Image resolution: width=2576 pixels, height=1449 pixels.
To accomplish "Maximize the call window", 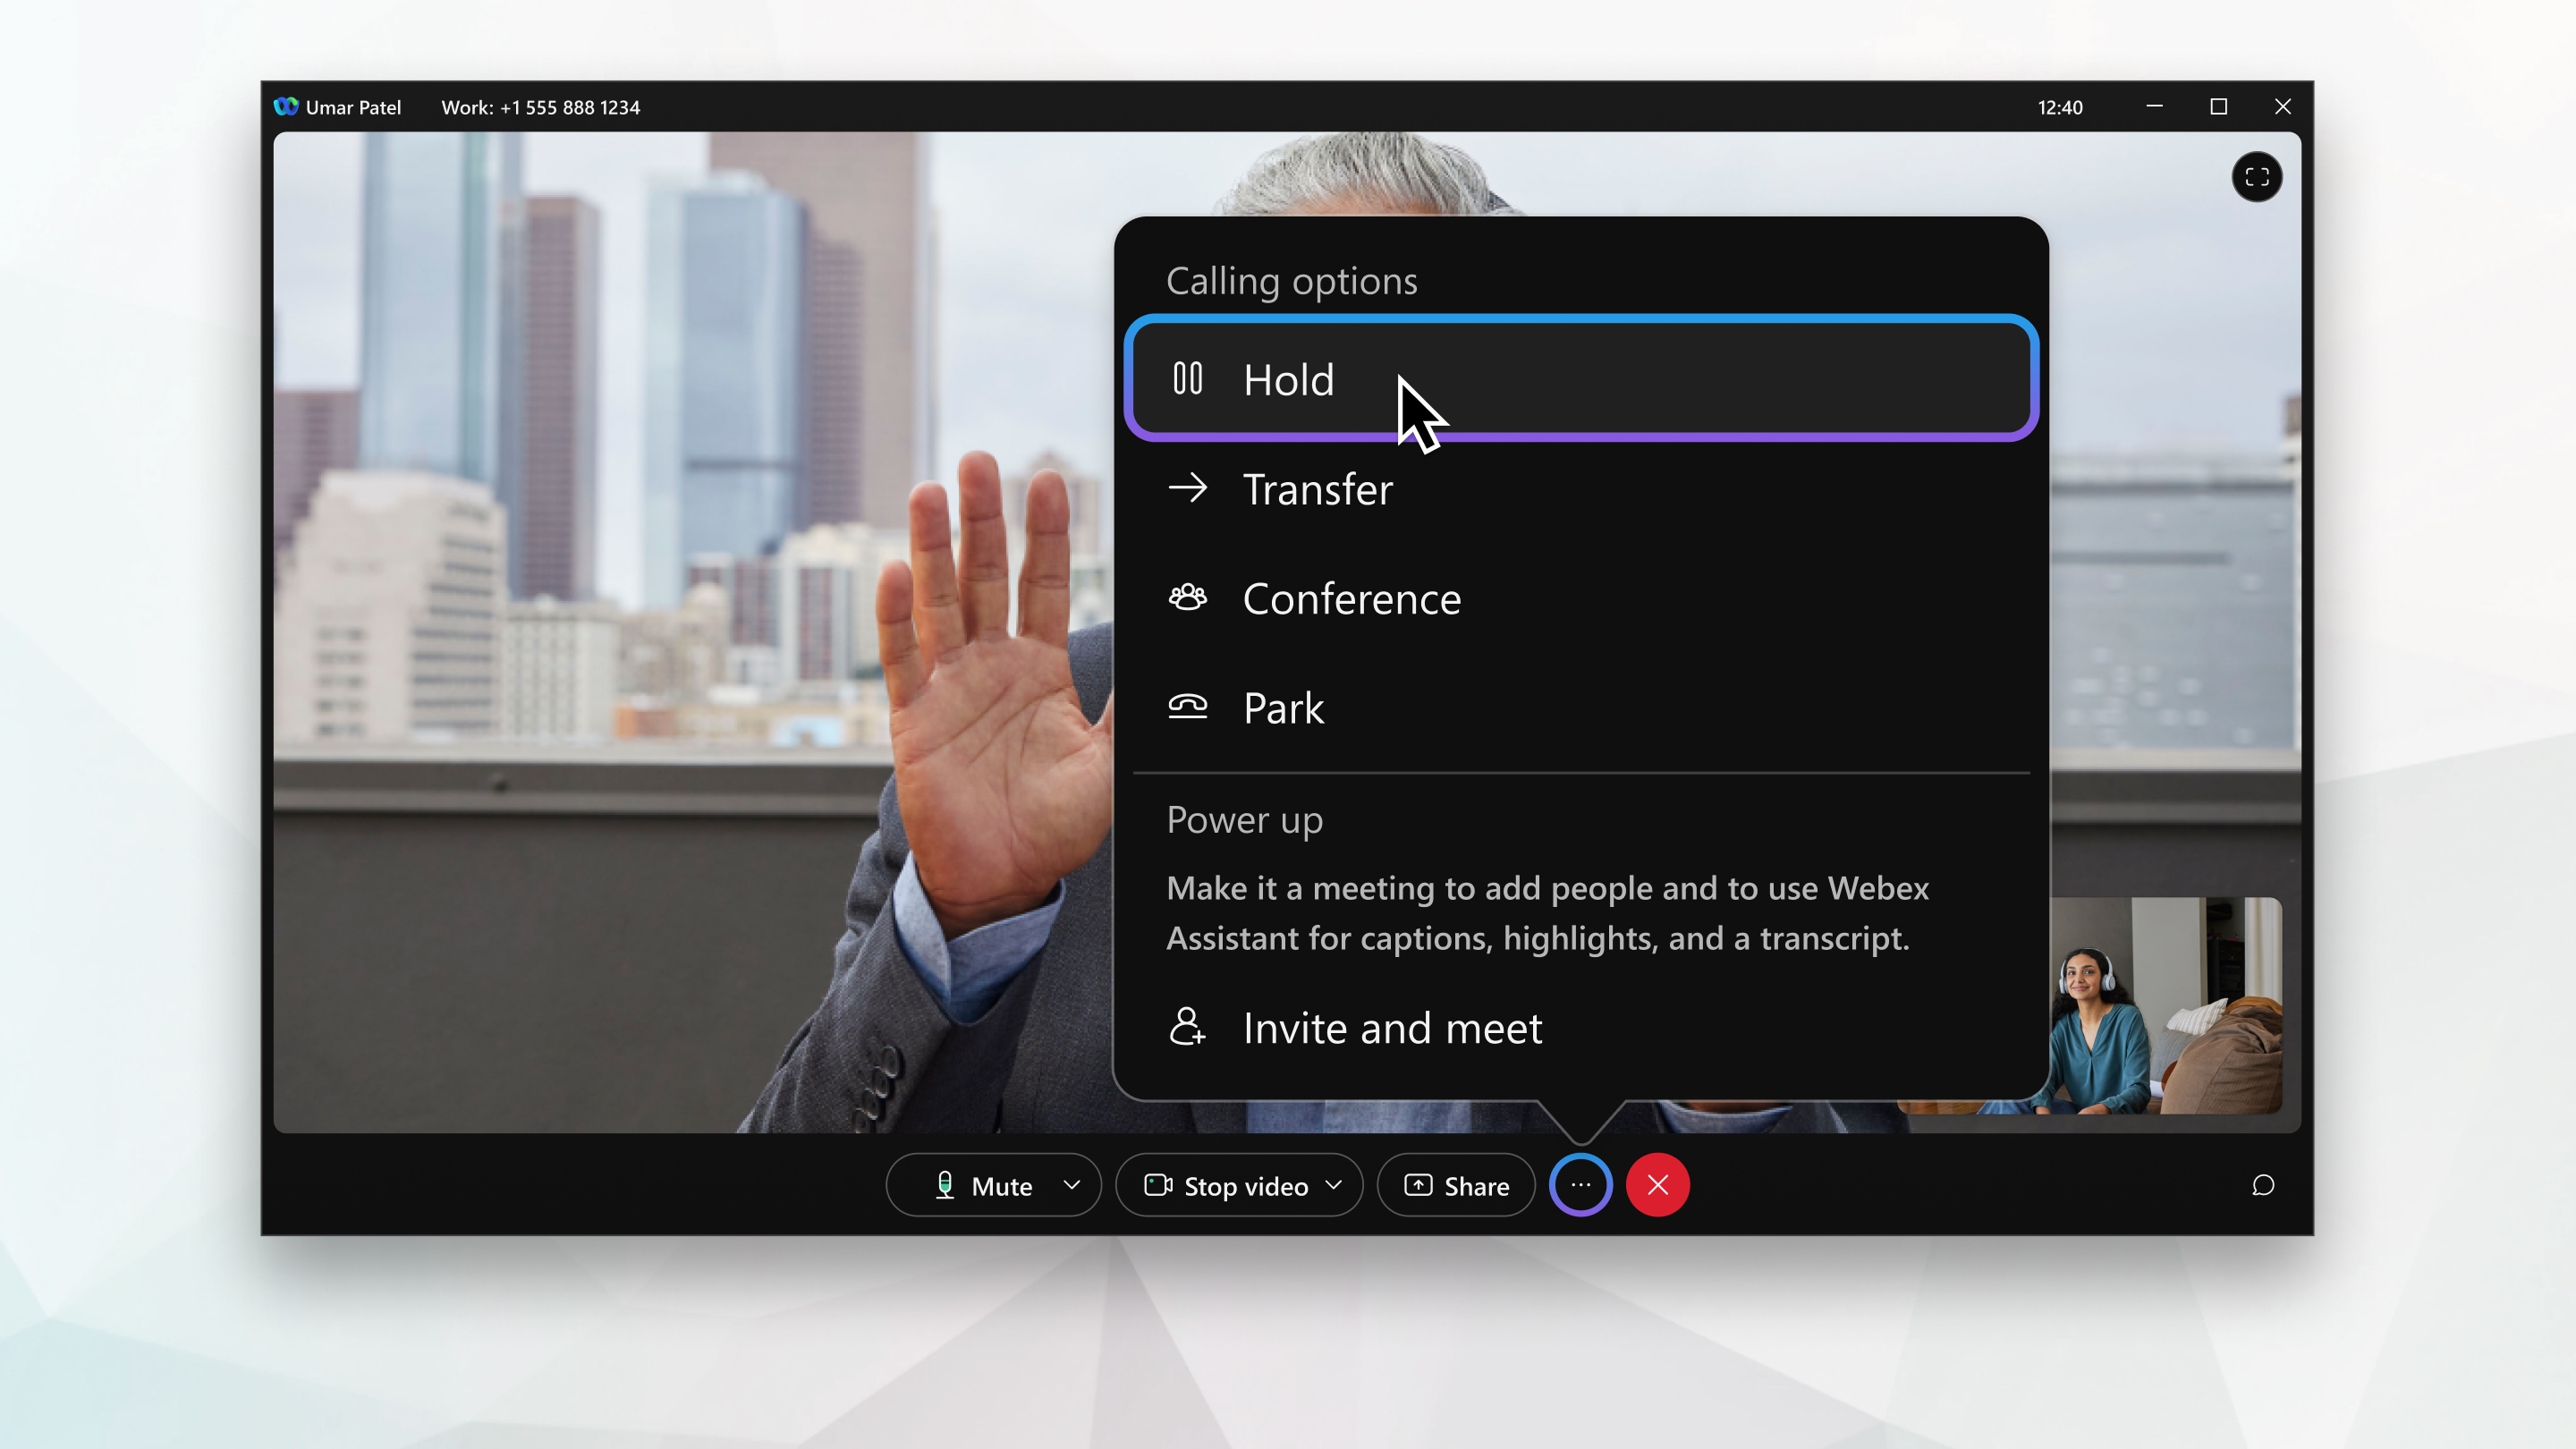I will [x=2218, y=107].
